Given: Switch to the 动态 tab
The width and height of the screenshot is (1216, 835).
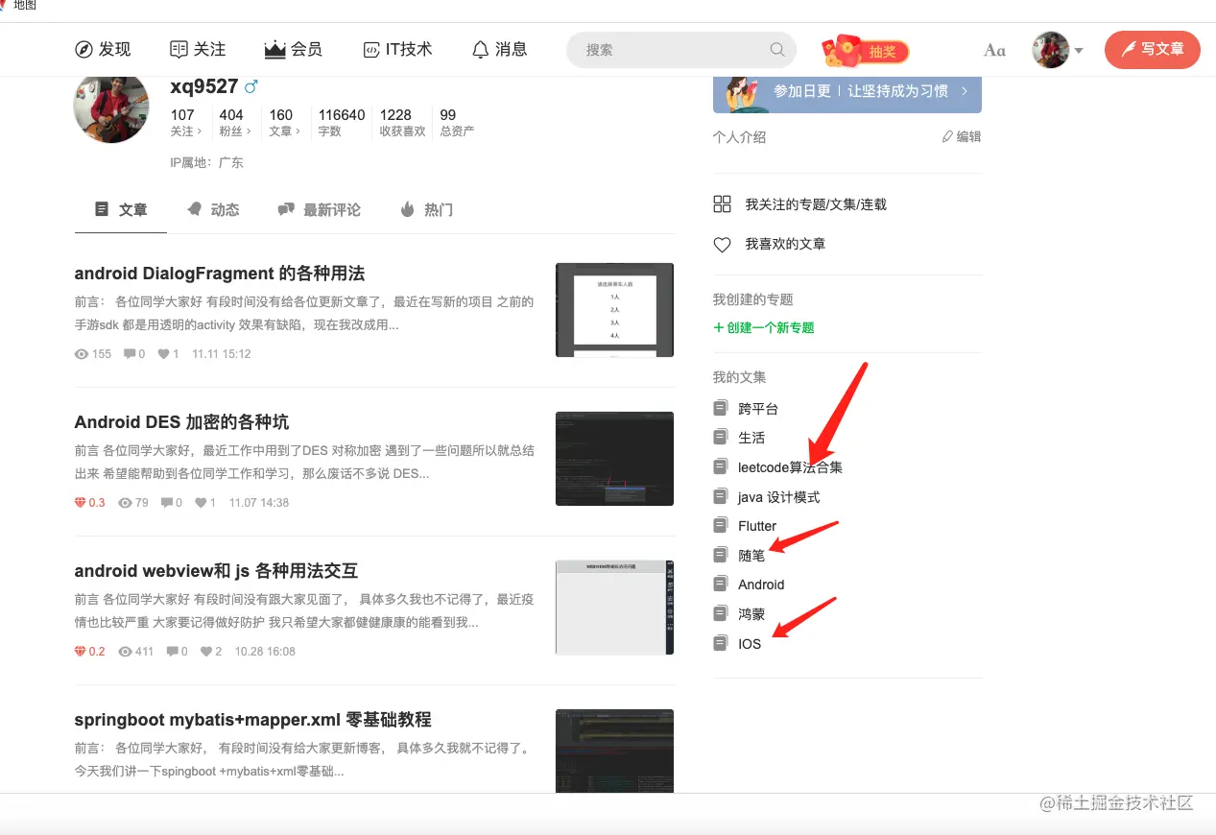Looking at the screenshot, I should point(213,209).
